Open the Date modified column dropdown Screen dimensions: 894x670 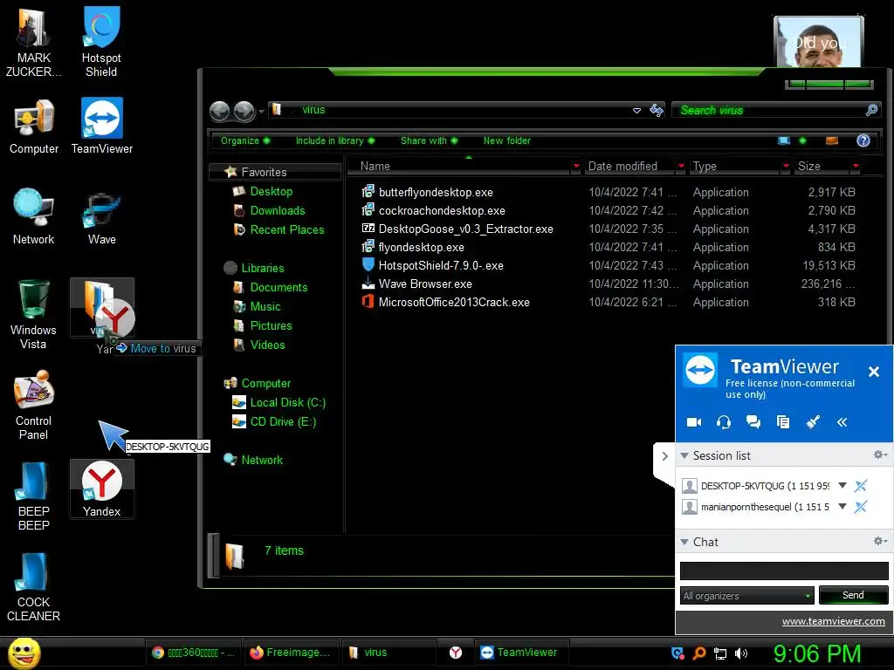(681, 167)
